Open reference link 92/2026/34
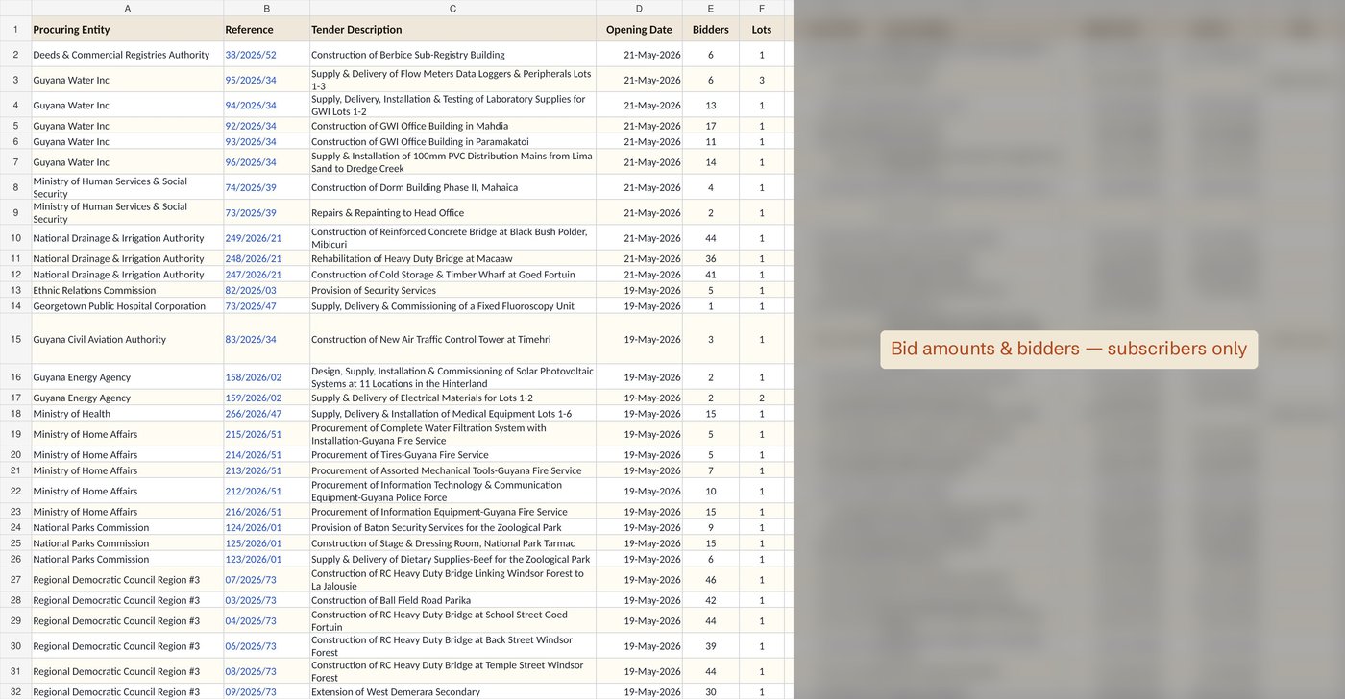1345x699 pixels. (x=250, y=126)
